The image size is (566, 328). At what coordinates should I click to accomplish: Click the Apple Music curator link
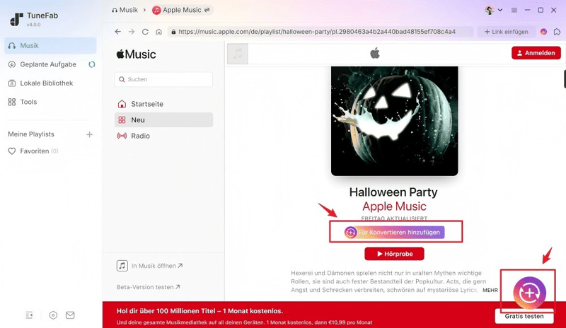coord(394,206)
